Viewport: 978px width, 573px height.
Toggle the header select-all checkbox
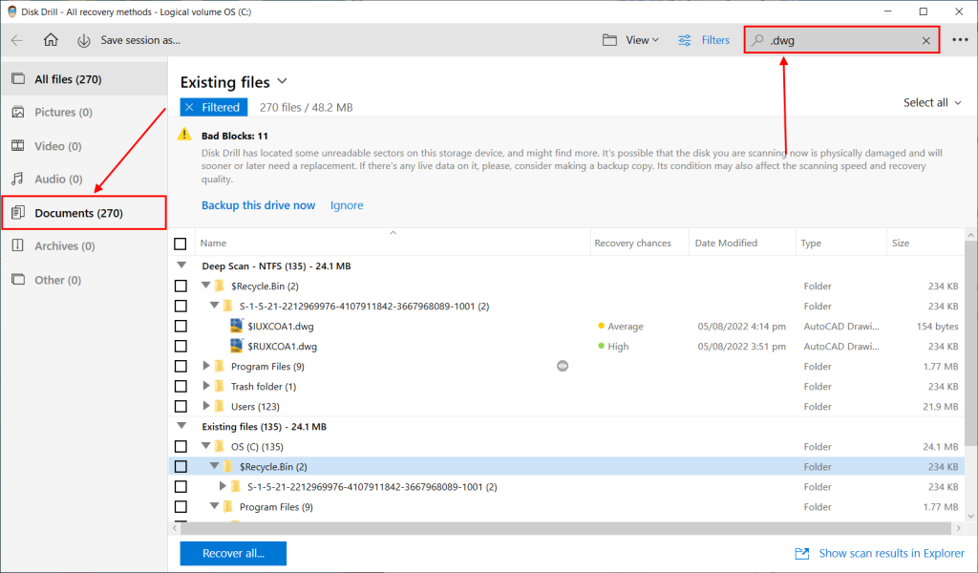pos(181,244)
